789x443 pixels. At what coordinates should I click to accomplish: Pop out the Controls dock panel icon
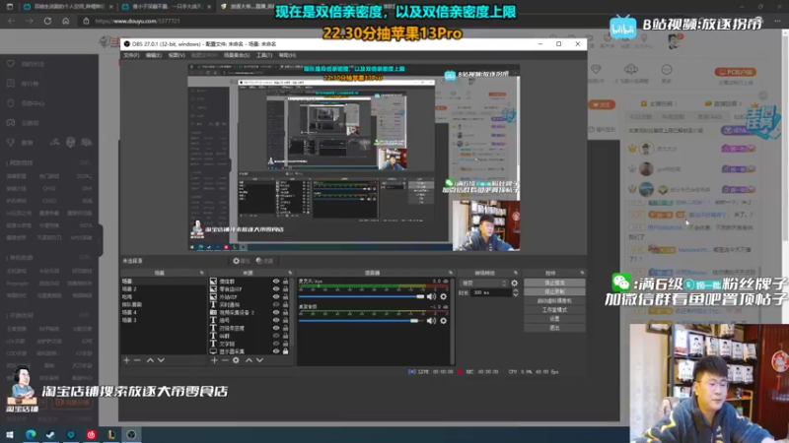[582, 273]
